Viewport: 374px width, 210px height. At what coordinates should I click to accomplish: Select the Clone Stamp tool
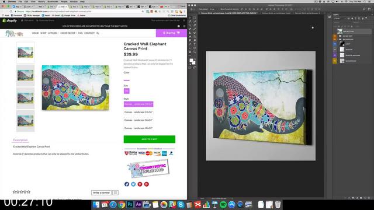[190, 33]
